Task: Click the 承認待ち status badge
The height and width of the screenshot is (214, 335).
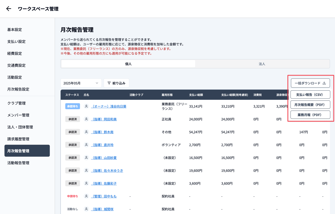Action: coord(73,106)
